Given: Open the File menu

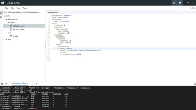Looking at the screenshot, I should [6, 8].
